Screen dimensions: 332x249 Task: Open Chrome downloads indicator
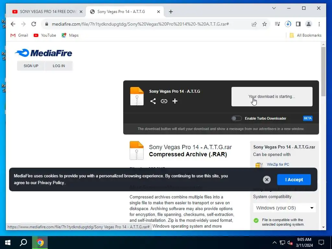tap(288, 24)
